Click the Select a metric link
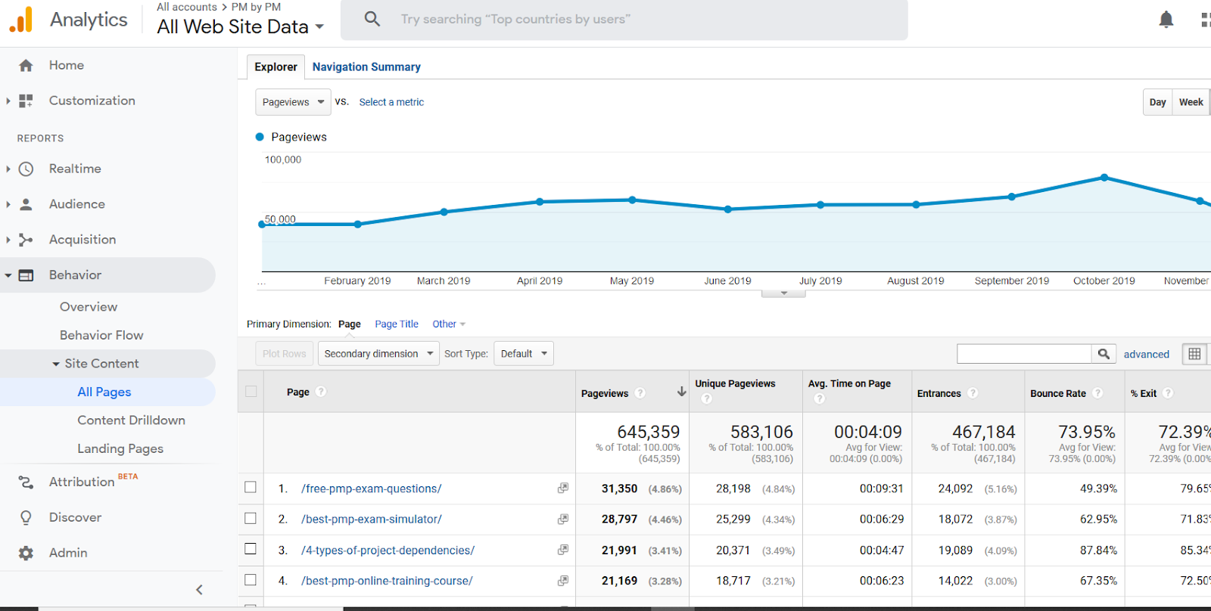 click(x=391, y=102)
